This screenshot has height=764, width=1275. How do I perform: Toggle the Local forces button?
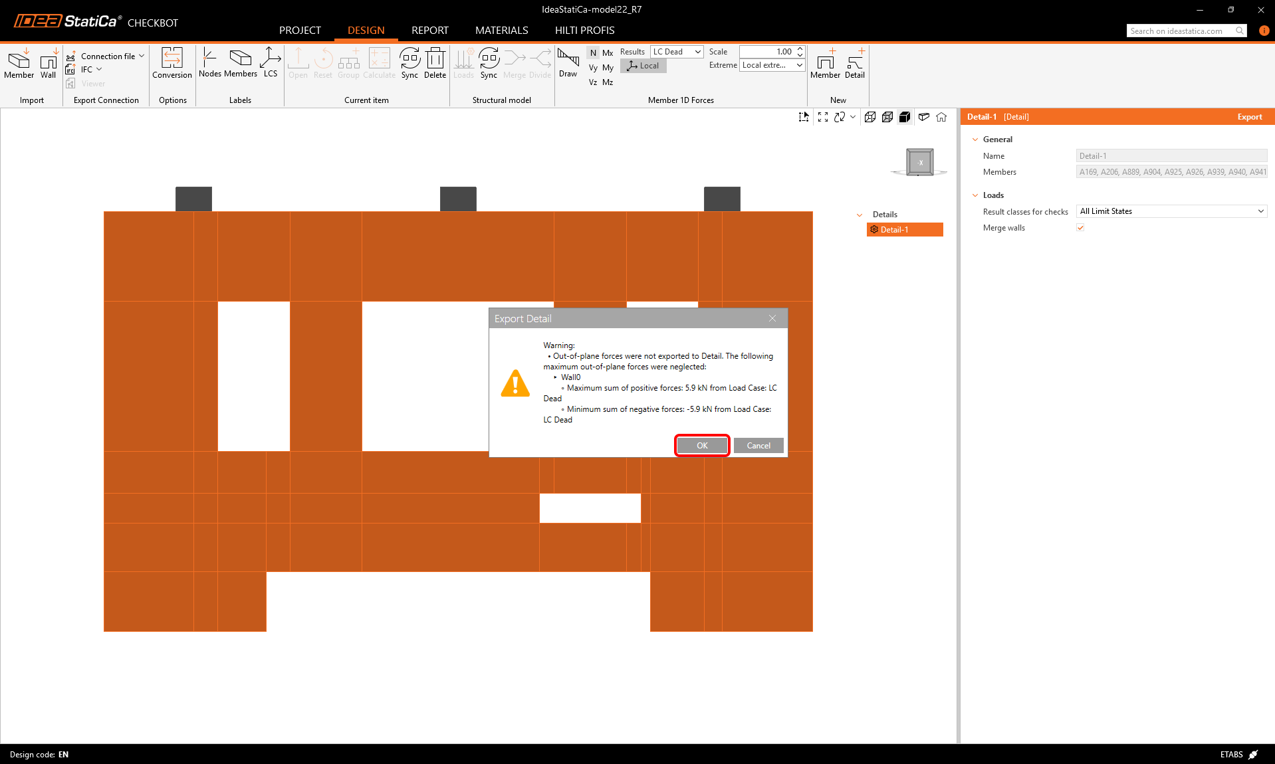(643, 66)
